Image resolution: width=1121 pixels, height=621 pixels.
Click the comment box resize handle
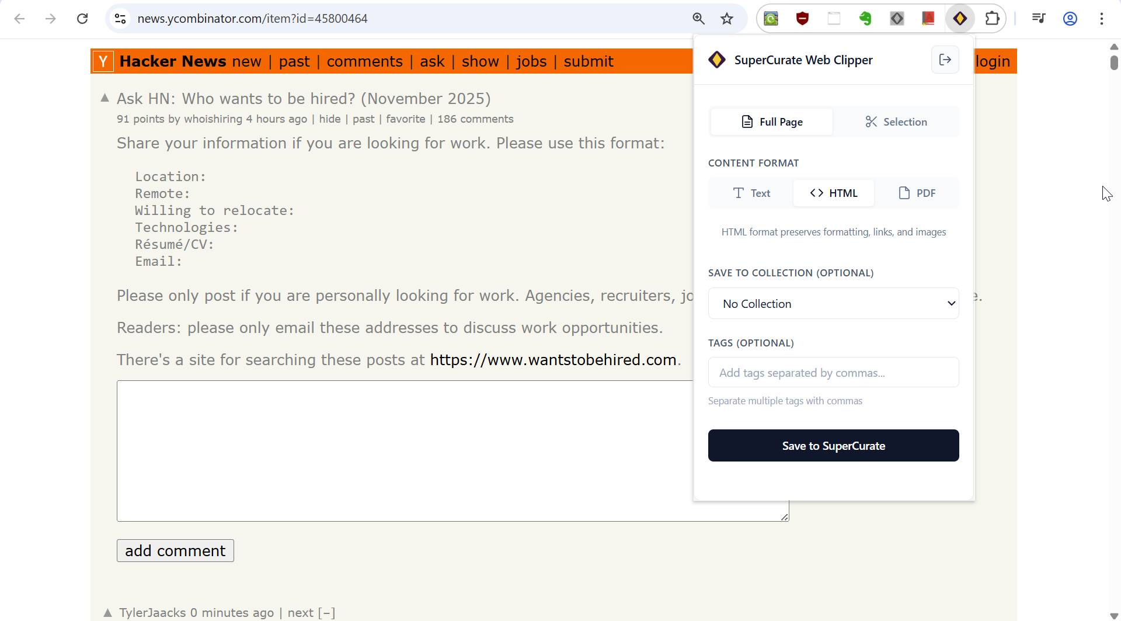785,517
